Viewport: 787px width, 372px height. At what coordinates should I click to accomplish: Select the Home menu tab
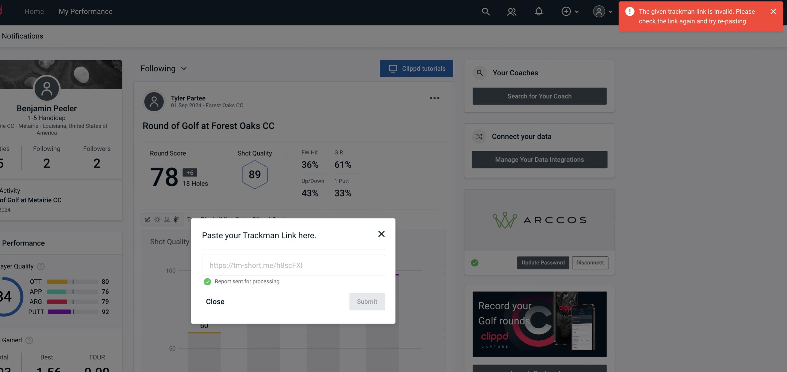click(34, 11)
